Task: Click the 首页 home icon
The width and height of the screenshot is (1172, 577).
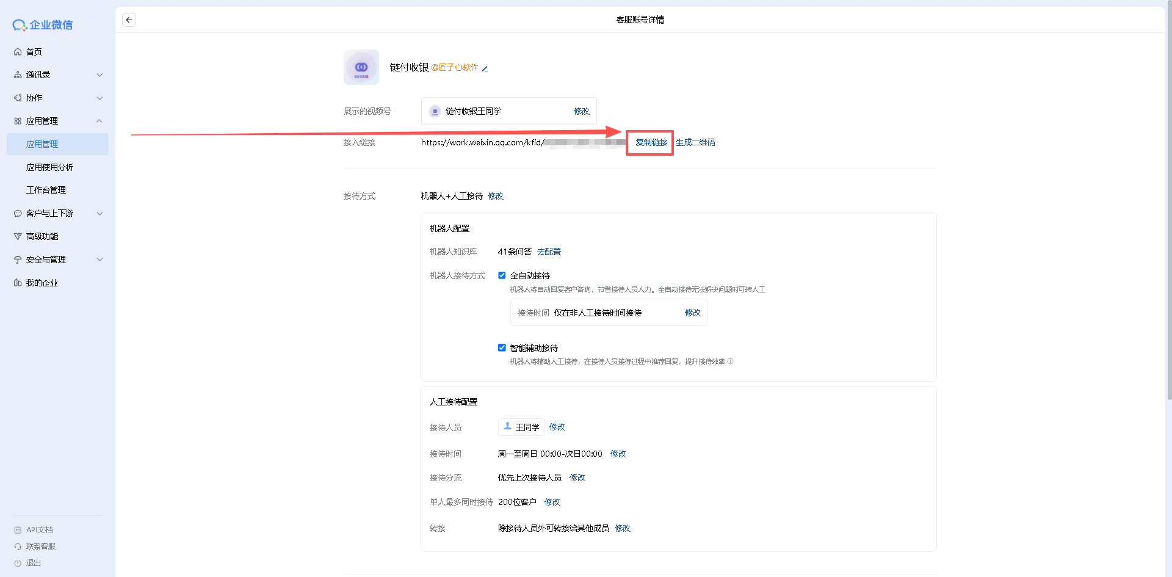Action: 18,52
